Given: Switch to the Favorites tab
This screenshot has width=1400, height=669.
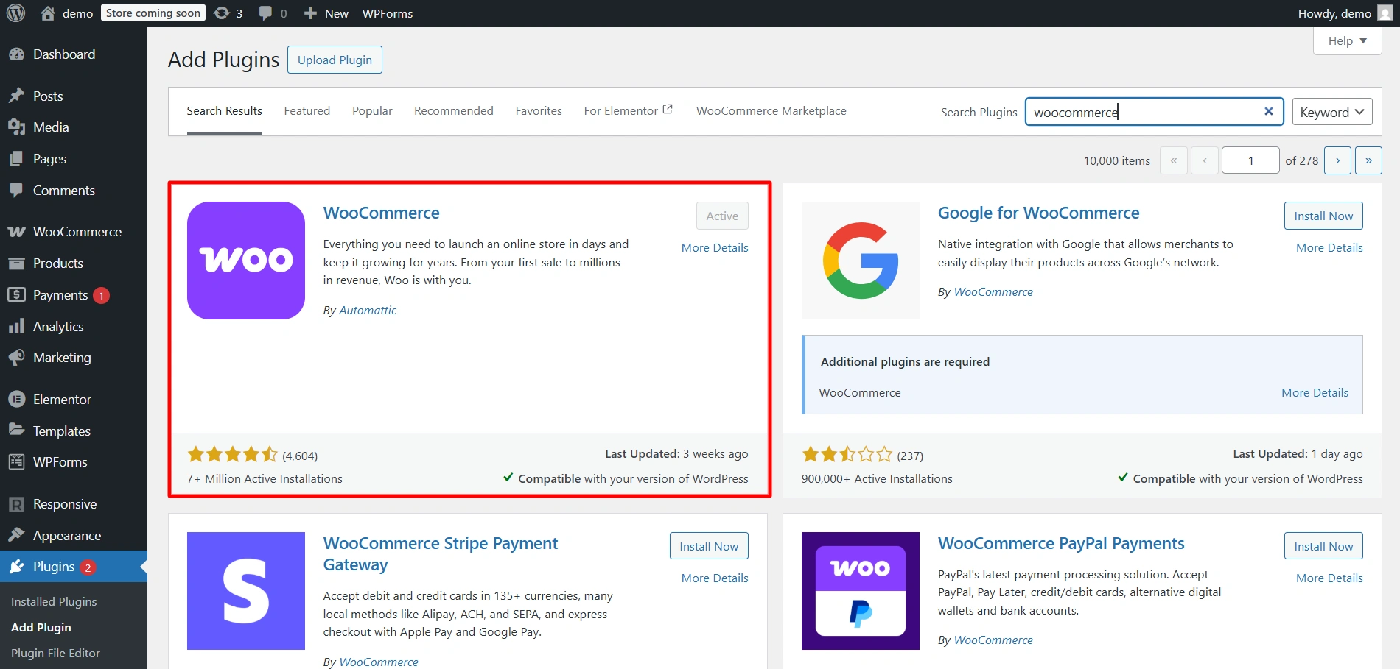Looking at the screenshot, I should tap(539, 111).
